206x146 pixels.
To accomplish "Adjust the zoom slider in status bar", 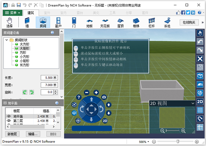I will coord(178,142).
